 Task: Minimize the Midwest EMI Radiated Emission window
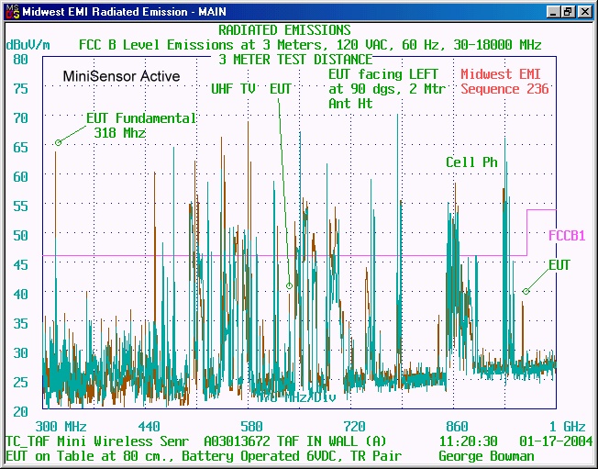tap(553, 12)
